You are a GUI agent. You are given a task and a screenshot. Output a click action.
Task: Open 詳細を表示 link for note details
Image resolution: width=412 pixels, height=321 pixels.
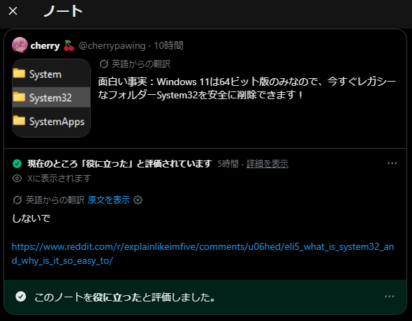pos(267,164)
